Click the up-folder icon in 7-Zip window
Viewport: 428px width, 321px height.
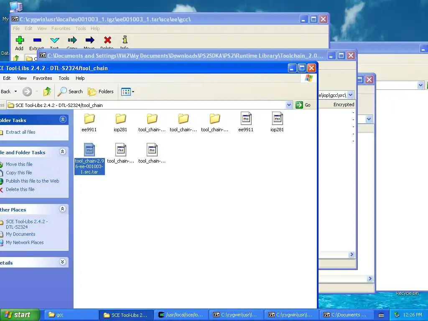(16, 58)
